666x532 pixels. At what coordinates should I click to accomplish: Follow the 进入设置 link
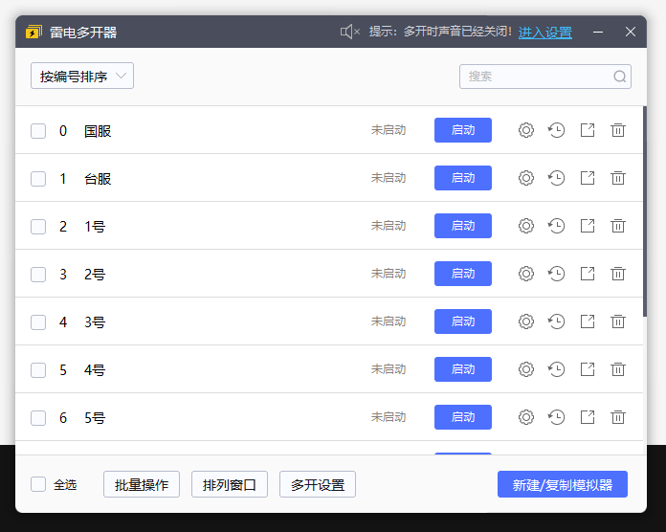tap(545, 32)
